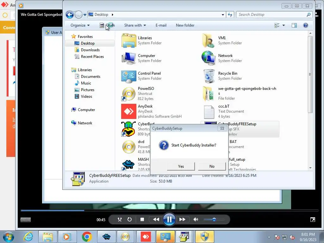
Task: Toggle the preview pane
Action: (294, 25)
